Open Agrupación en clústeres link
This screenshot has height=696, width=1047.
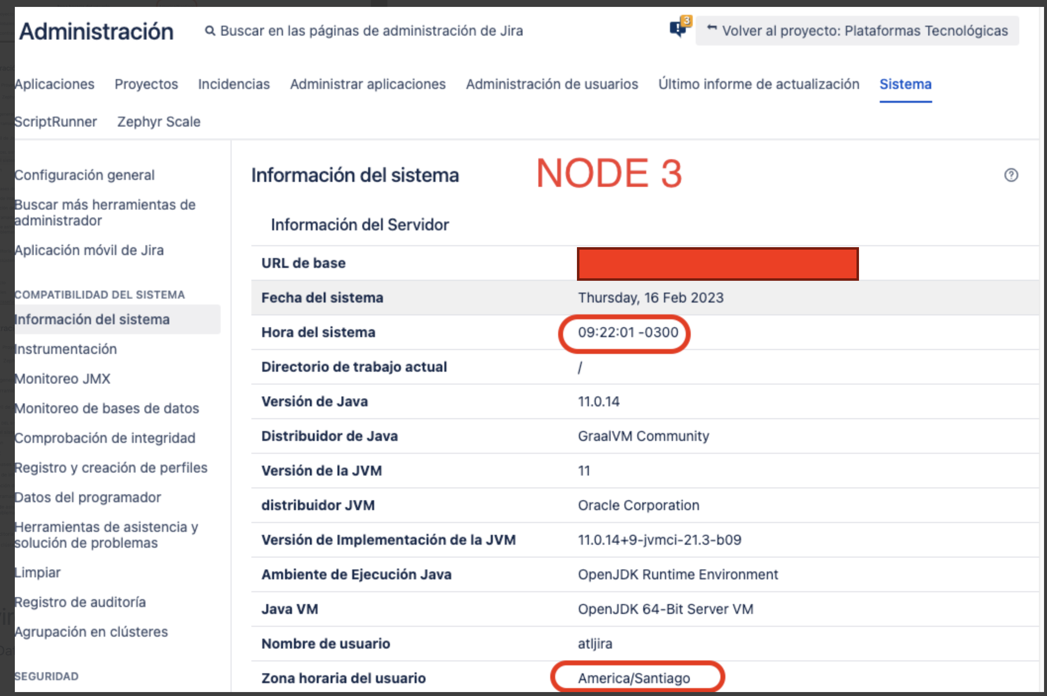coord(91,632)
